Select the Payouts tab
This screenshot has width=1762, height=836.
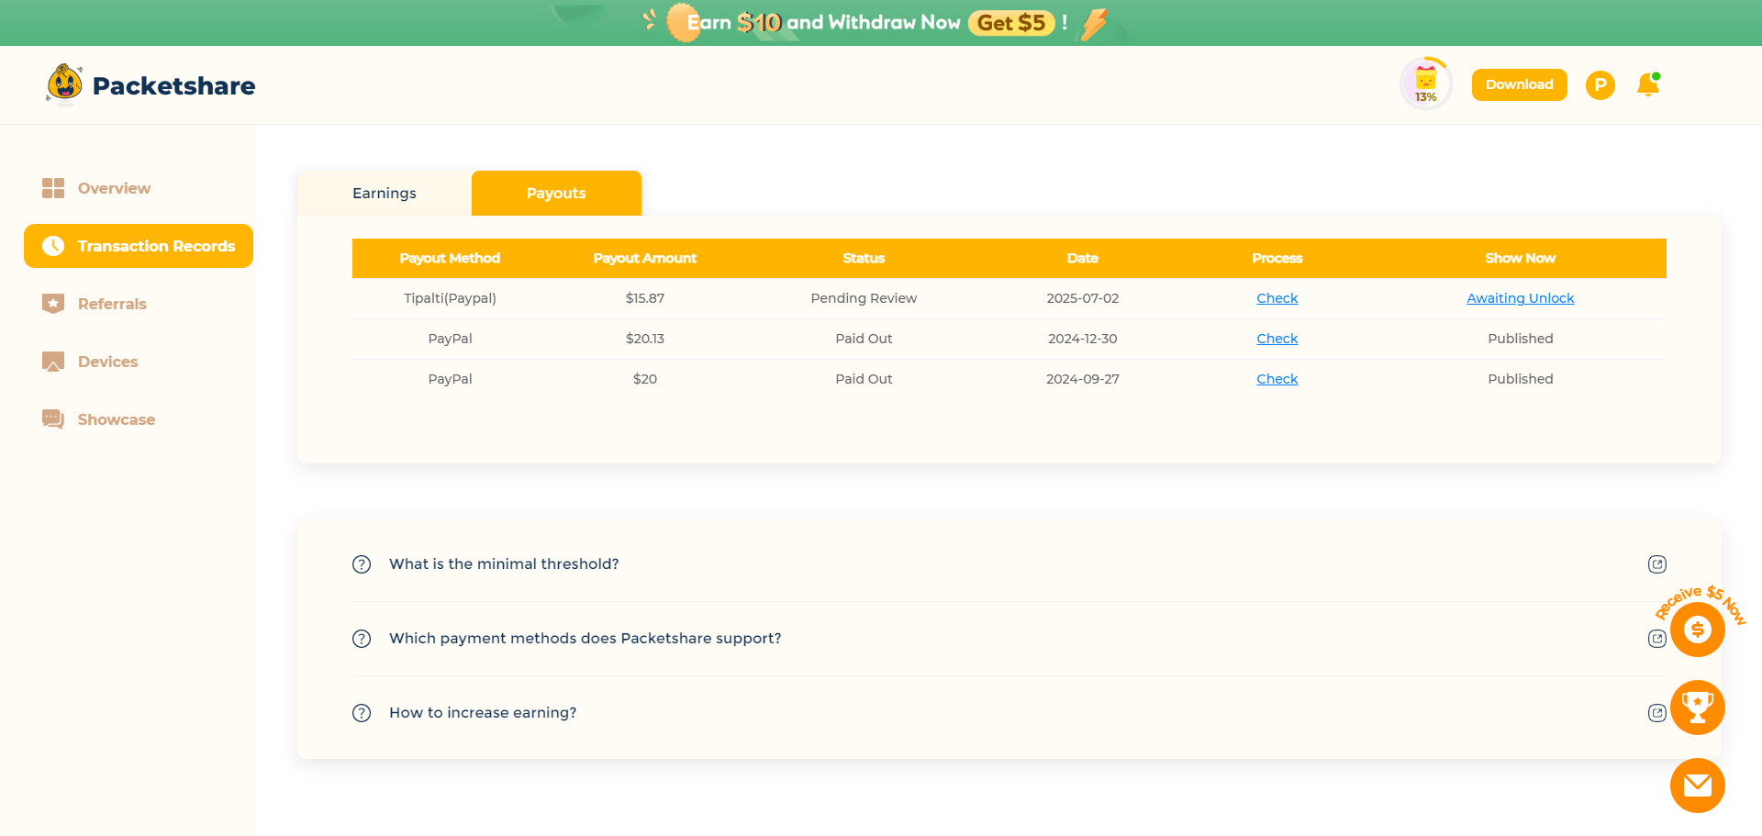[x=556, y=194]
